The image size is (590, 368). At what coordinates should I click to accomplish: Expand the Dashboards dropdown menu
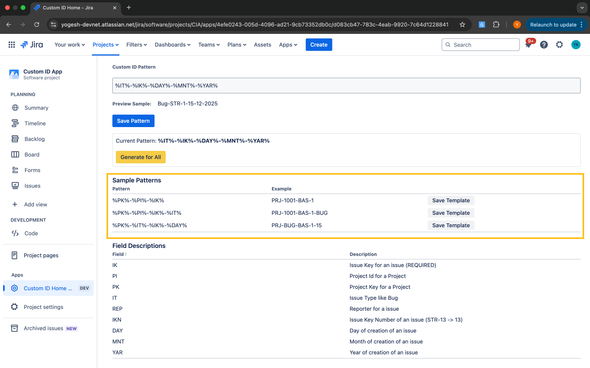click(x=172, y=45)
